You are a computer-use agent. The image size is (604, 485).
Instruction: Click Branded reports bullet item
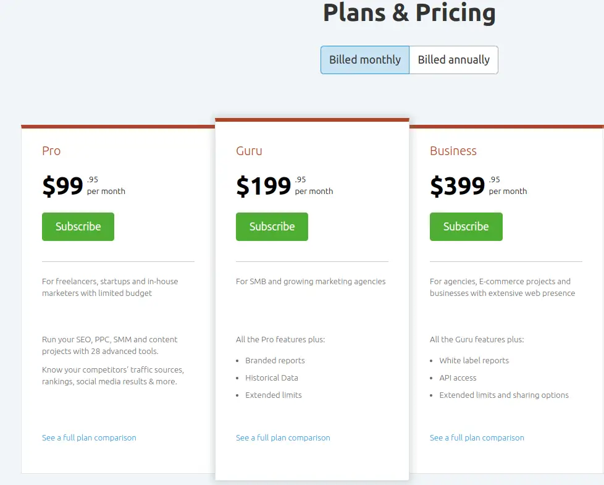275,361
